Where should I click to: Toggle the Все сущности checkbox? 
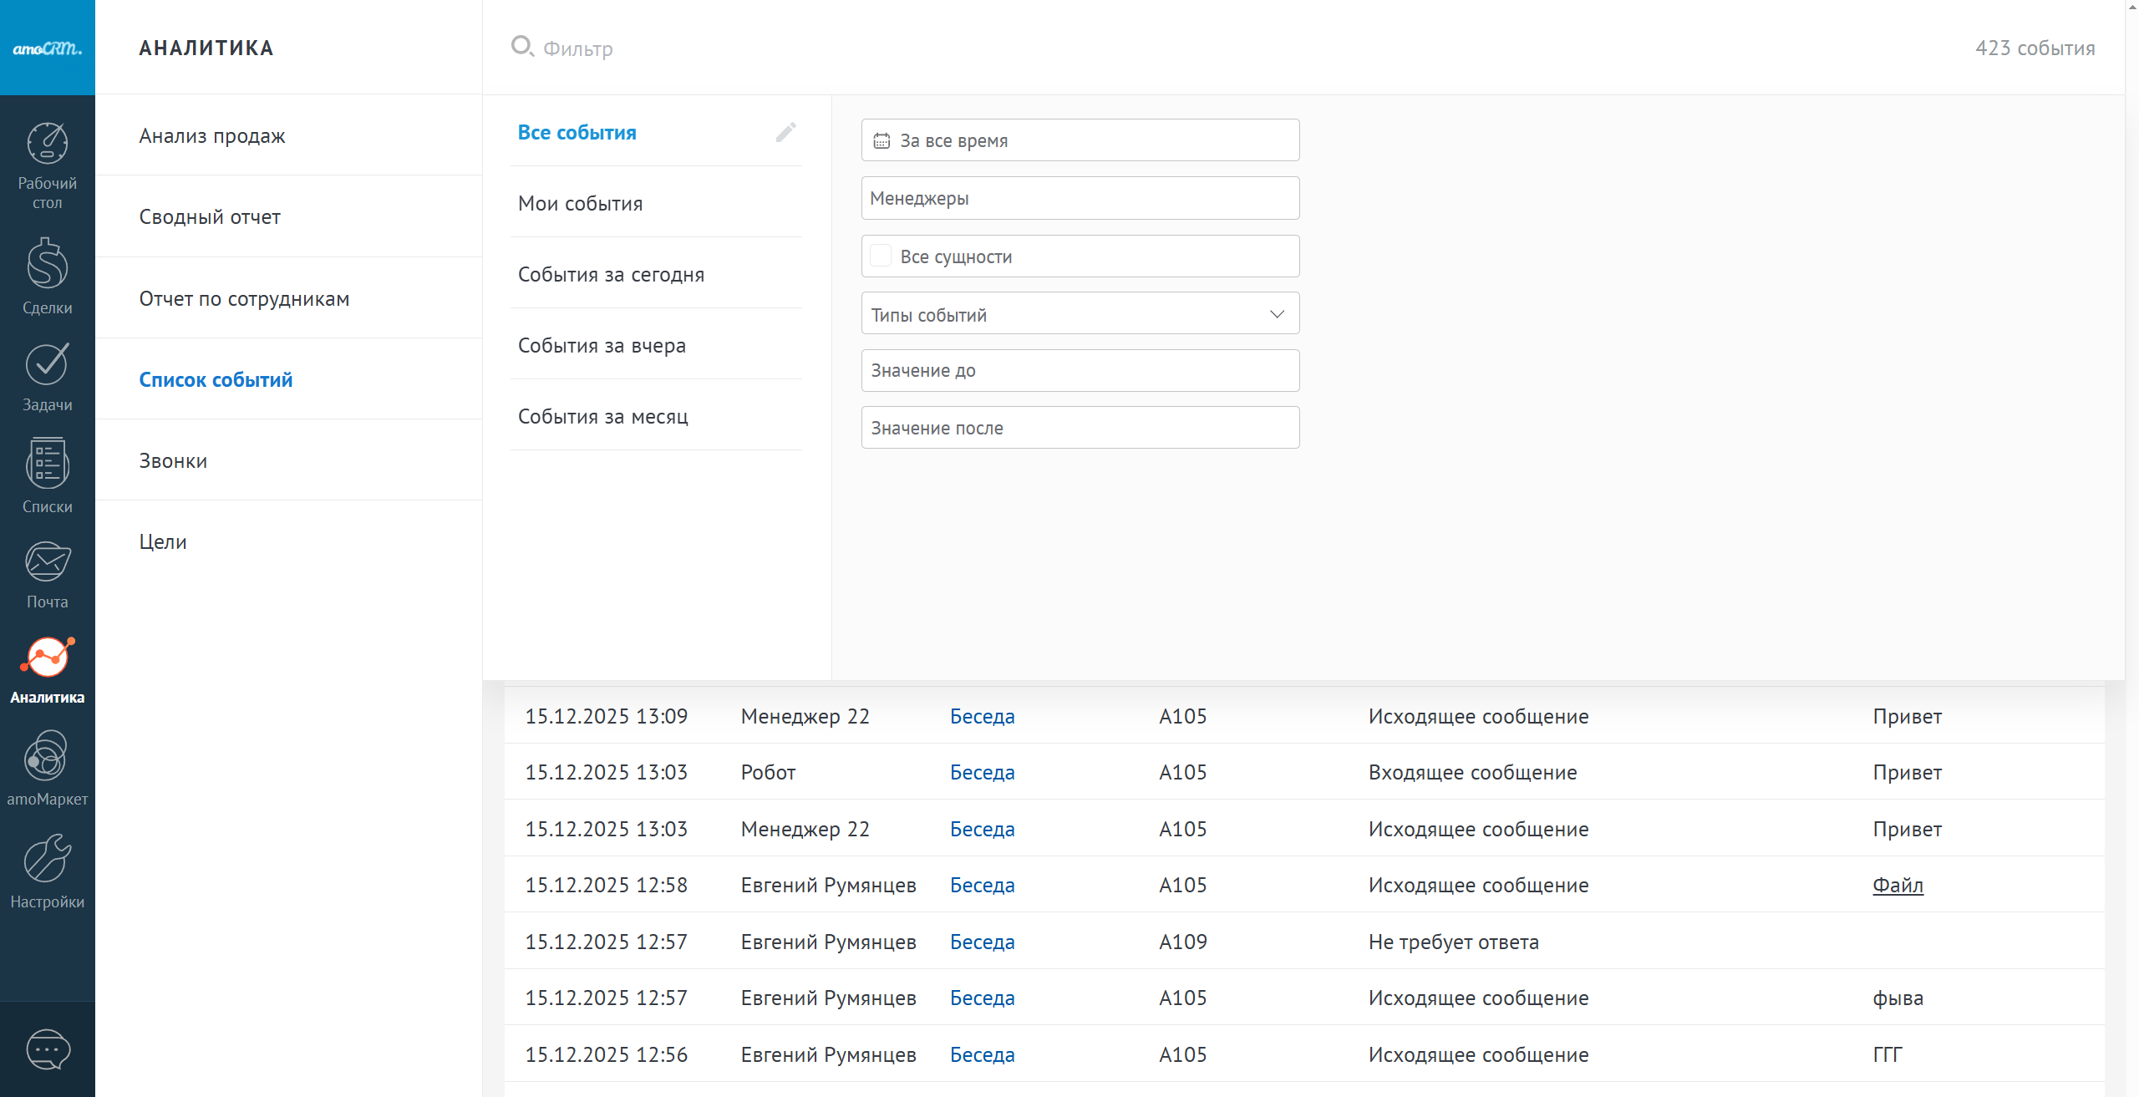pyautogui.click(x=881, y=256)
